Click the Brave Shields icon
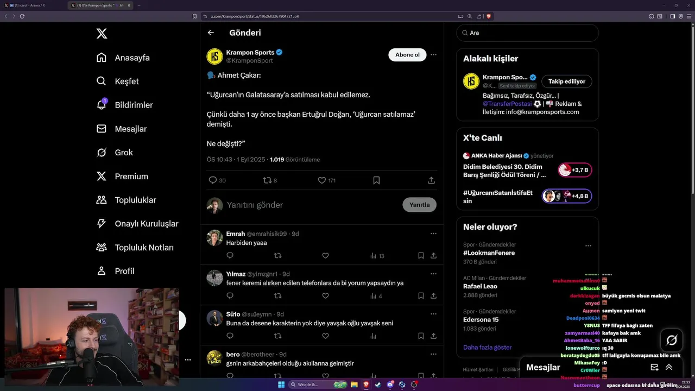 tap(488, 16)
